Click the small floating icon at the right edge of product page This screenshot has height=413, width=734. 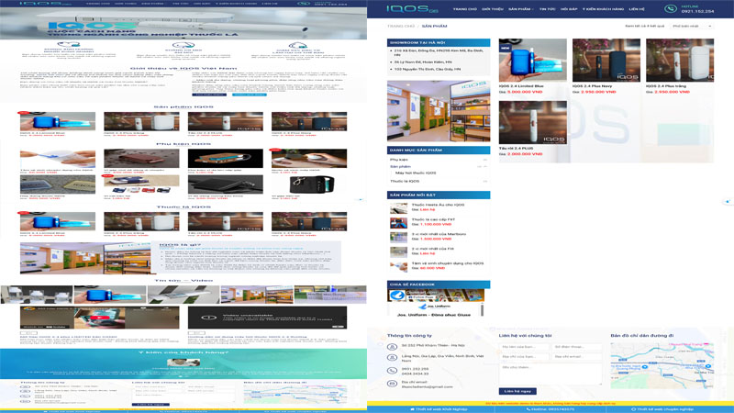click(x=728, y=201)
